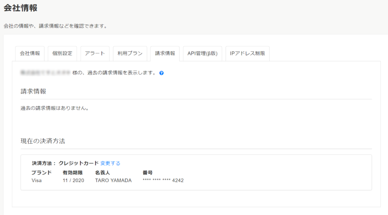Click the 会社情報 page title
The width and height of the screenshot is (388, 215).
(x=20, y=8)
